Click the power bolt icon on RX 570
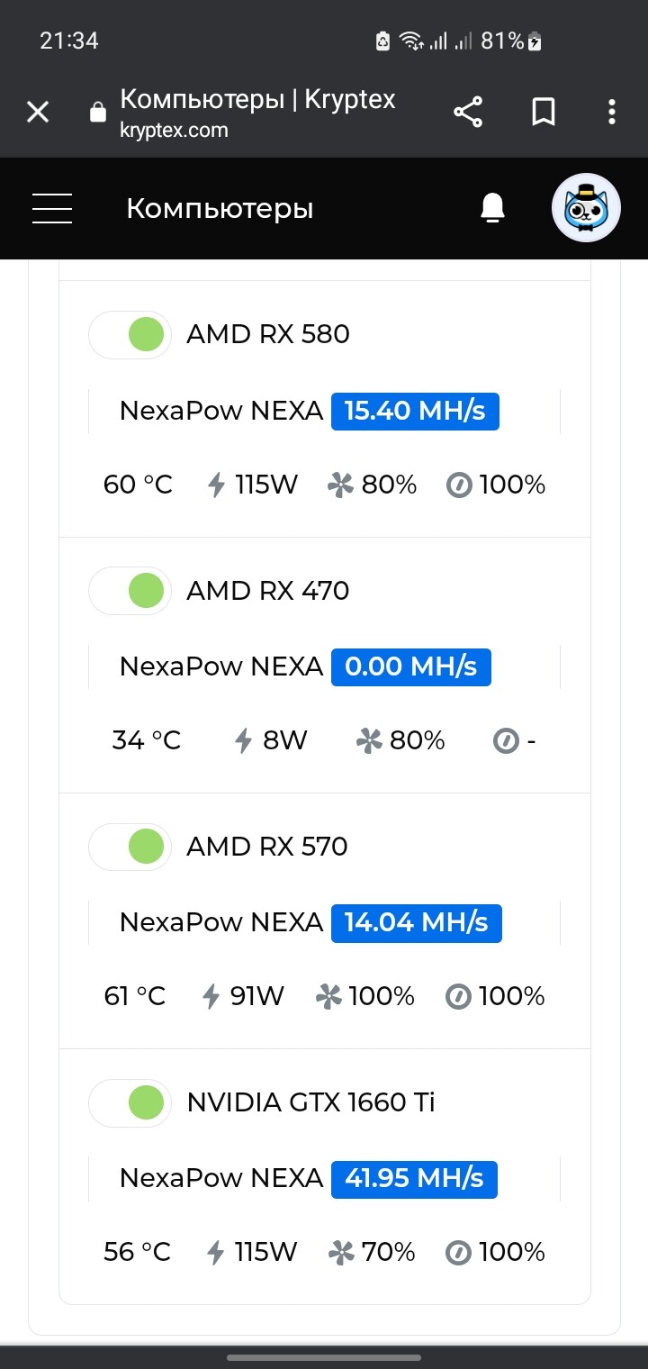The width and height of the screenshot is (648, 1369). [x=211, y=996]
